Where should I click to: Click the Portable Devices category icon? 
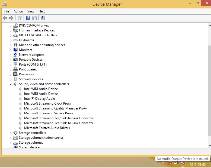point(15,60)
